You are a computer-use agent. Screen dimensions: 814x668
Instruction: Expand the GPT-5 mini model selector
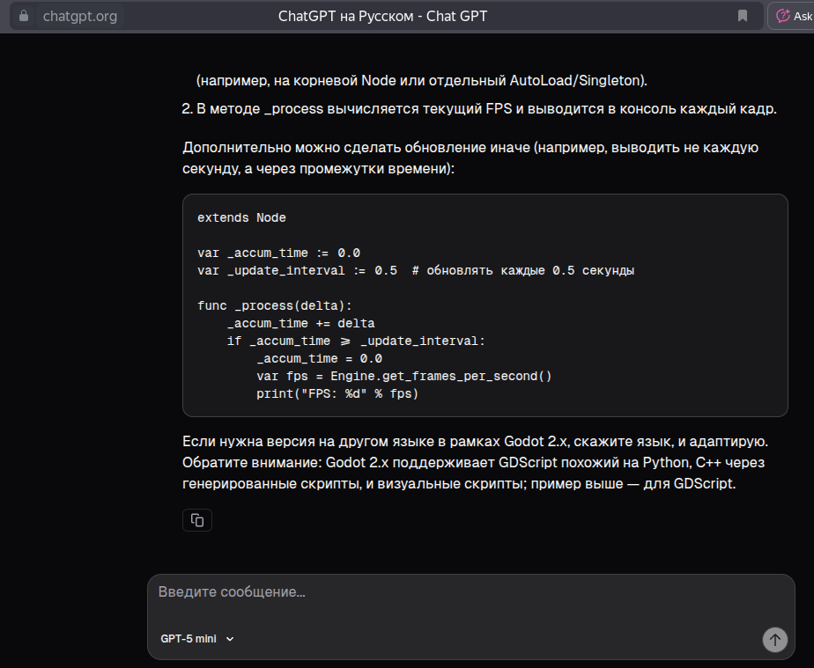[197, 639]
